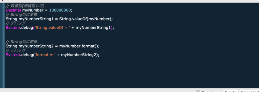The height and width of the screenshot is (92, 259).
Task: Click the 'String.valueOf = ' string literal
Action: pos(52,28)
